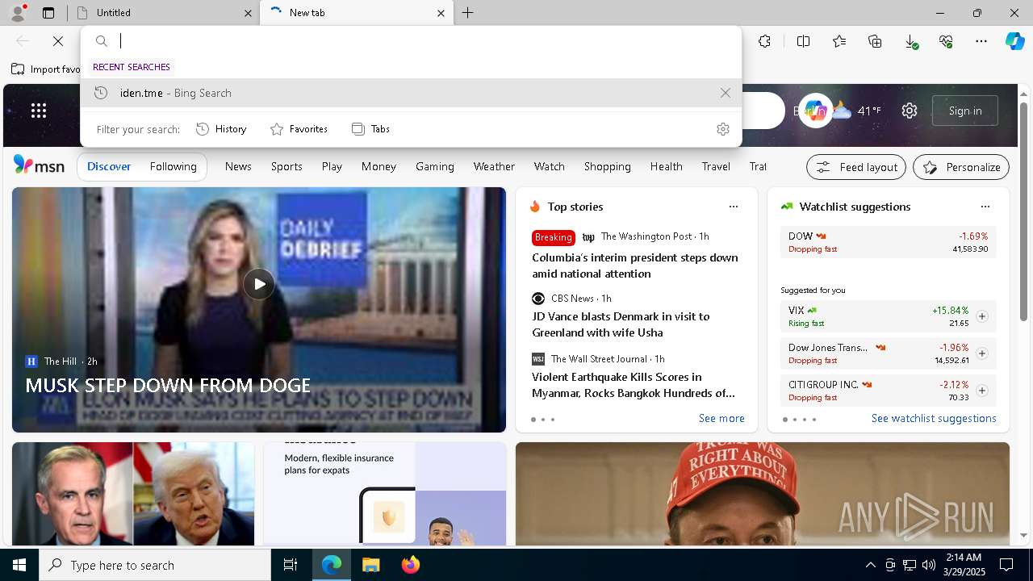Stop loading the page
The width and height of the screenshot is (1033, 581).
point(58,41)
